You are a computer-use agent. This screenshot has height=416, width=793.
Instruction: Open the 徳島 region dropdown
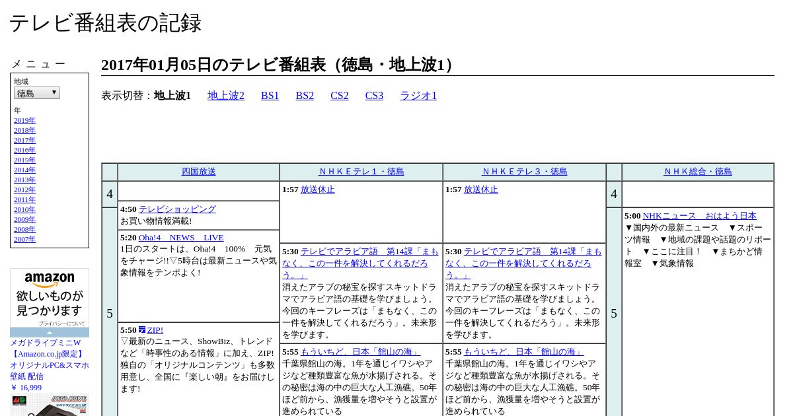click(37, 93)
